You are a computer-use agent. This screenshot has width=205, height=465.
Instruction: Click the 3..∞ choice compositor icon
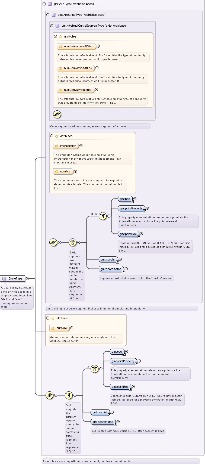pos(102,216)
